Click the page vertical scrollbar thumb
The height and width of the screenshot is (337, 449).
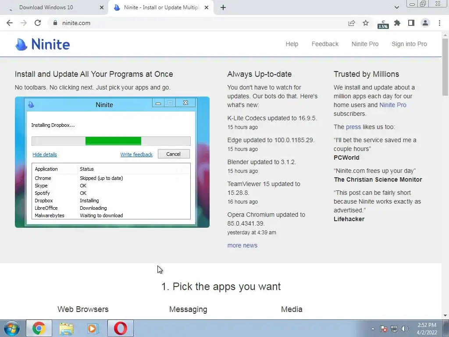445,67
